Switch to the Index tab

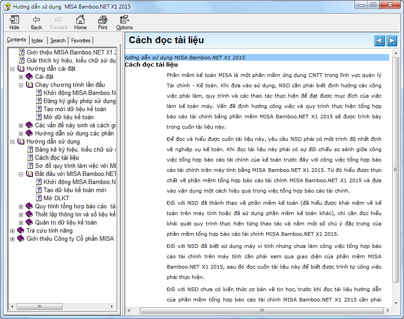tap(37, 40)
